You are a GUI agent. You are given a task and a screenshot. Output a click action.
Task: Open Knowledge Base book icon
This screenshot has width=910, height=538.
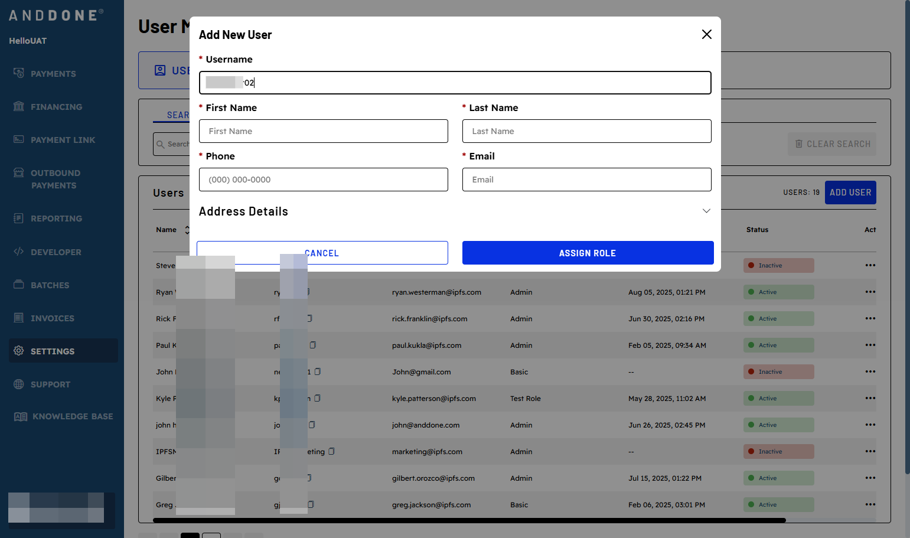21,416
